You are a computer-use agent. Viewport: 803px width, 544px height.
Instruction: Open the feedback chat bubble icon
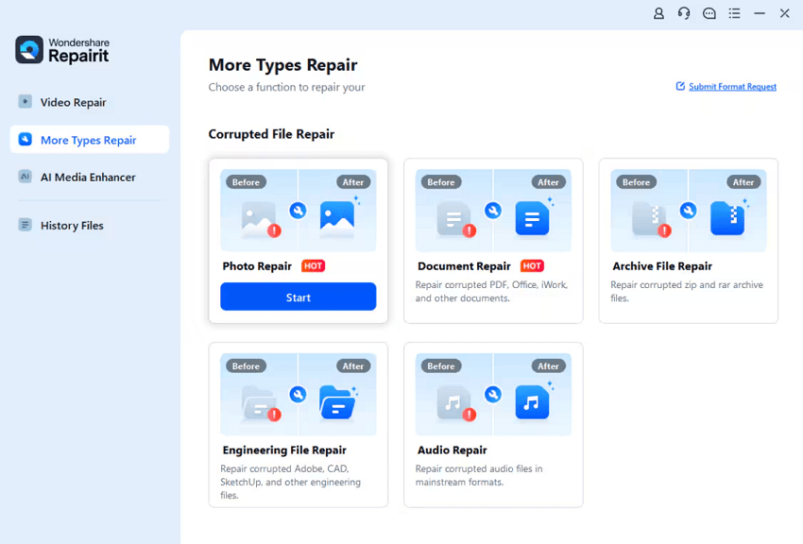(x=709, y=14)
